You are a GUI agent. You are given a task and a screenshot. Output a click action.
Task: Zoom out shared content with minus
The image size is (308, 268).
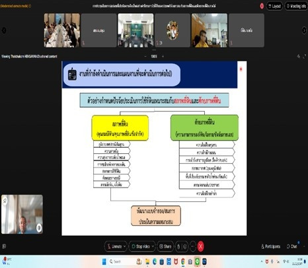[145, 56]
